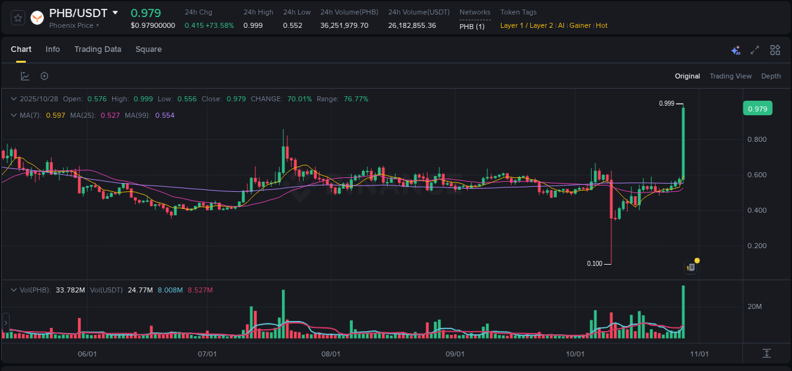Switch to the Trading Data tab

pyautogui.click(x=98, y=49)
